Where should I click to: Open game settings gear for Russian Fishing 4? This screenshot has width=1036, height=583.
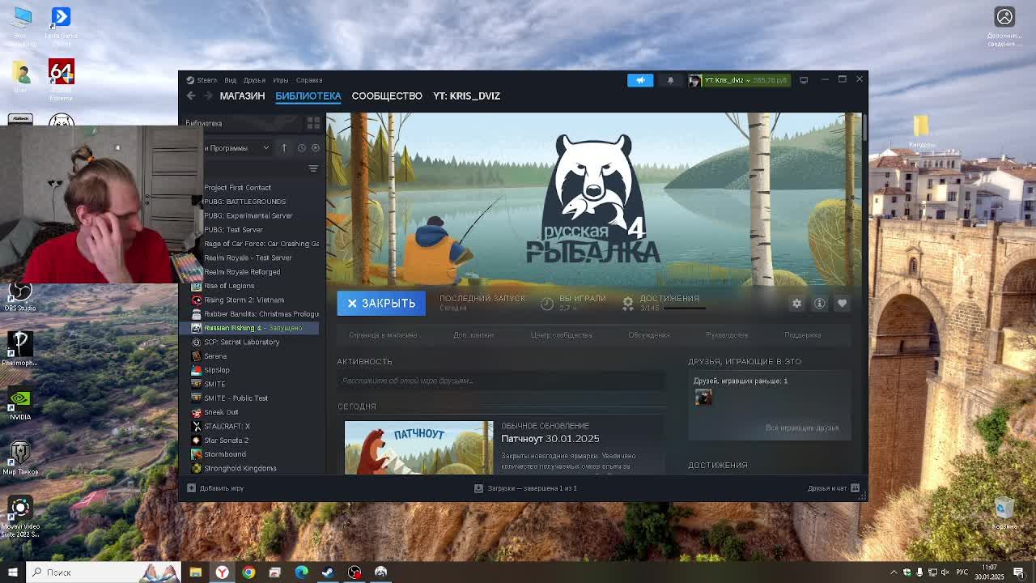tap(796, 303)
